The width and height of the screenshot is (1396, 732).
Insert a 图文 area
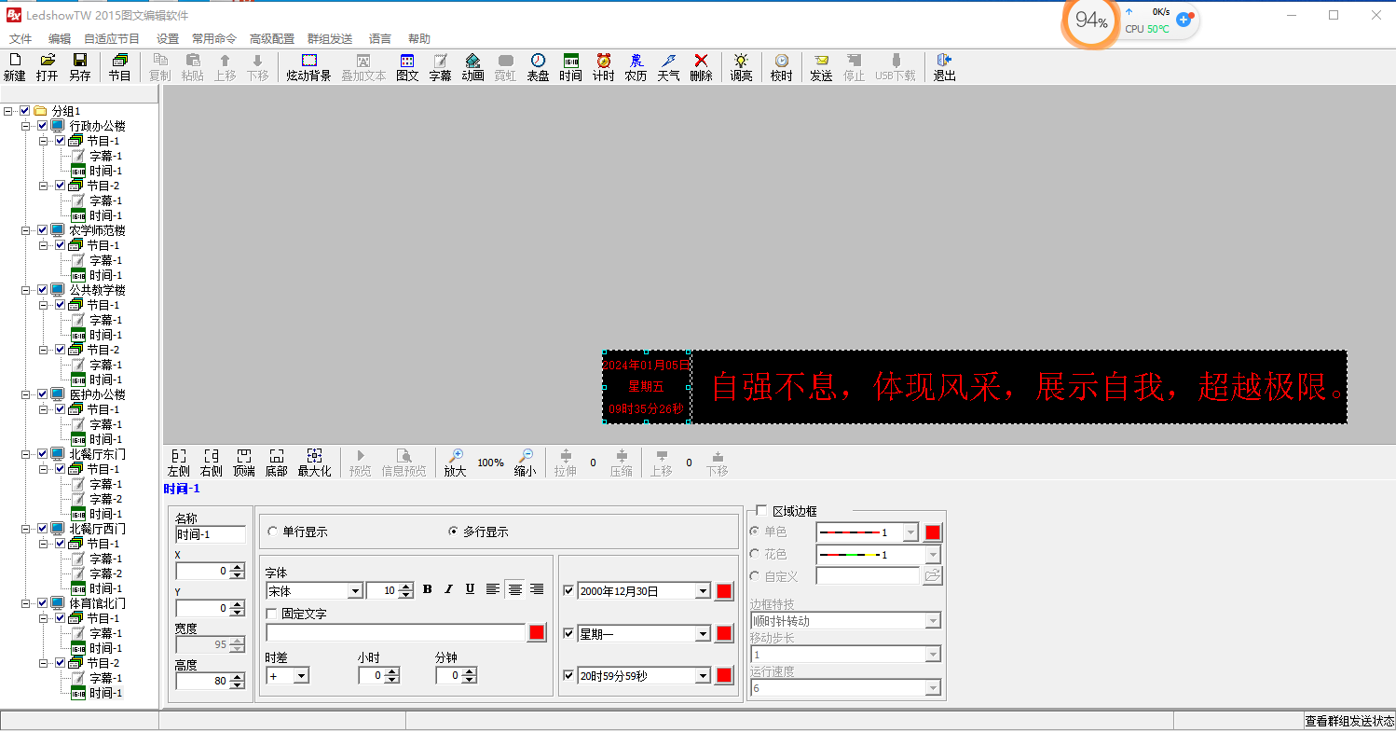[407, 67]
